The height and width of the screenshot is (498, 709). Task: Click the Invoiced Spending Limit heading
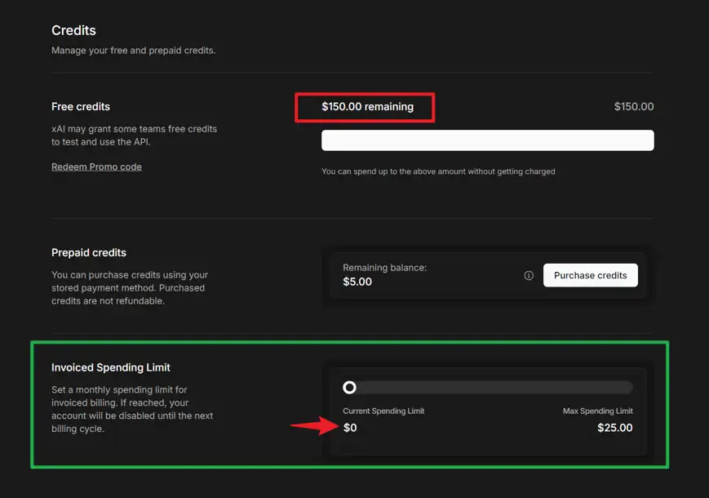pyautogui.click(x=111, y=367)
